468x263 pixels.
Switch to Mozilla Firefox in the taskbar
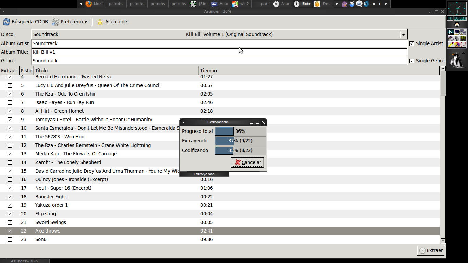[x=95, y=4]
